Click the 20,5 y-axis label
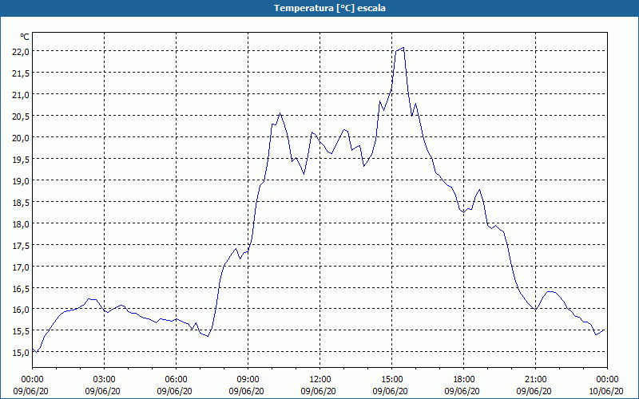The height and width of the screenshot is (399, 639). pyautogui.click(x=21, y=117)
